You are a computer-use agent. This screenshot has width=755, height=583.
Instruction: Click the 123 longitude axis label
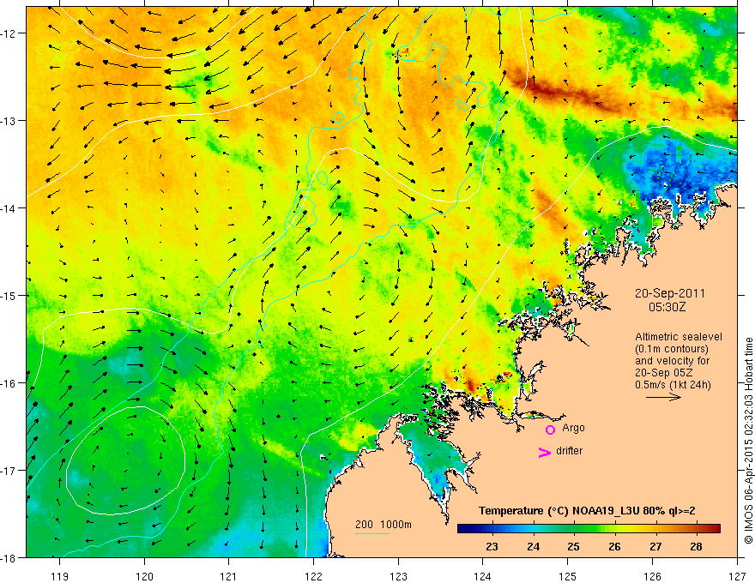(x=398, y=576)
